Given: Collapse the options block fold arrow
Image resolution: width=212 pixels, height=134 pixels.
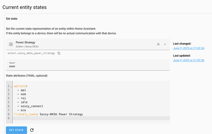Looking at the screenshot, I should tap(11, 86).
